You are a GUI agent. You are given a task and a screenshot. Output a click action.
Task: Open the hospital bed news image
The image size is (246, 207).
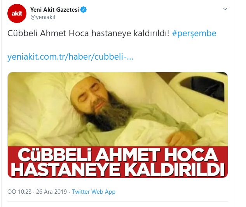point(118,109)
